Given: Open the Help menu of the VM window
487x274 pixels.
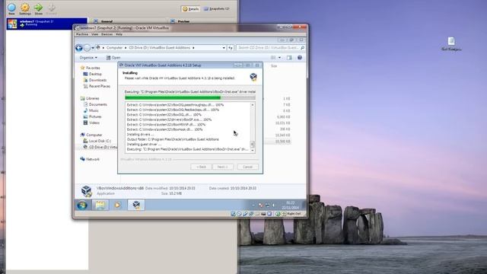Looking at the screenshot, I should (x=119, y=34).
